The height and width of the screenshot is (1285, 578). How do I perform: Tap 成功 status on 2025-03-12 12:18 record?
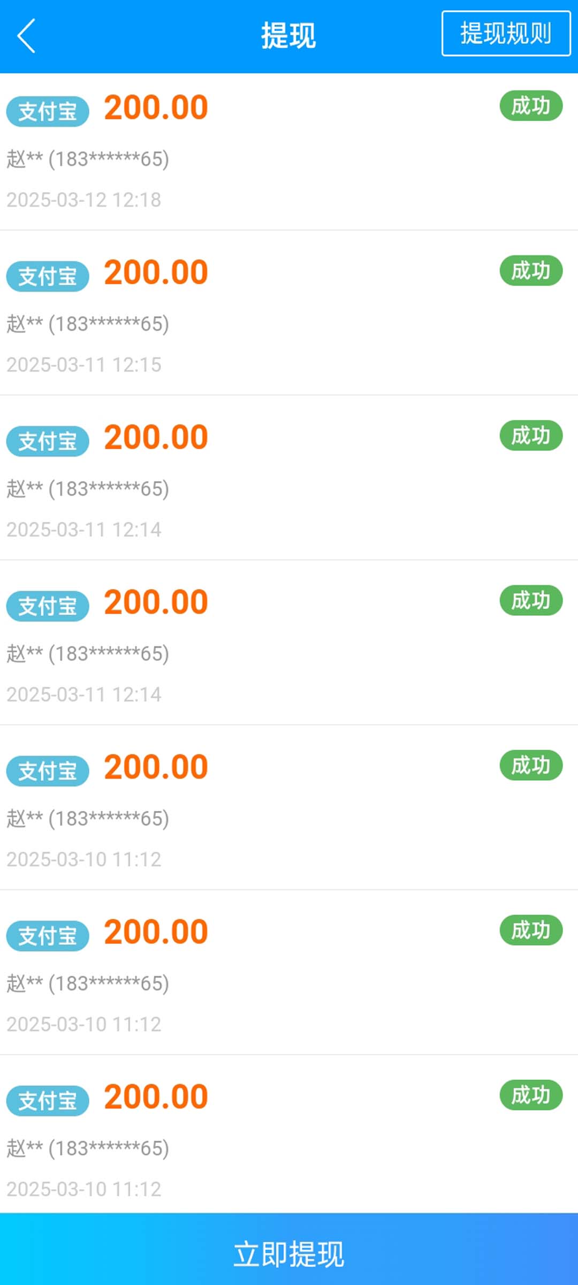[531, 105]
